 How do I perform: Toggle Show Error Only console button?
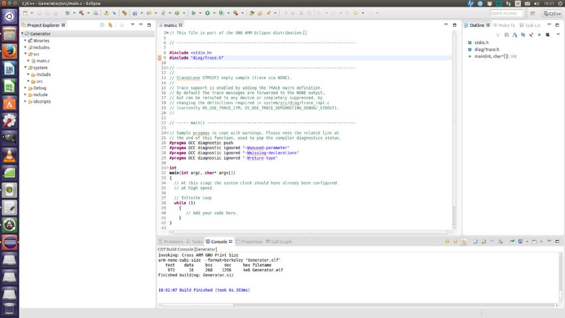click(463, 242)
